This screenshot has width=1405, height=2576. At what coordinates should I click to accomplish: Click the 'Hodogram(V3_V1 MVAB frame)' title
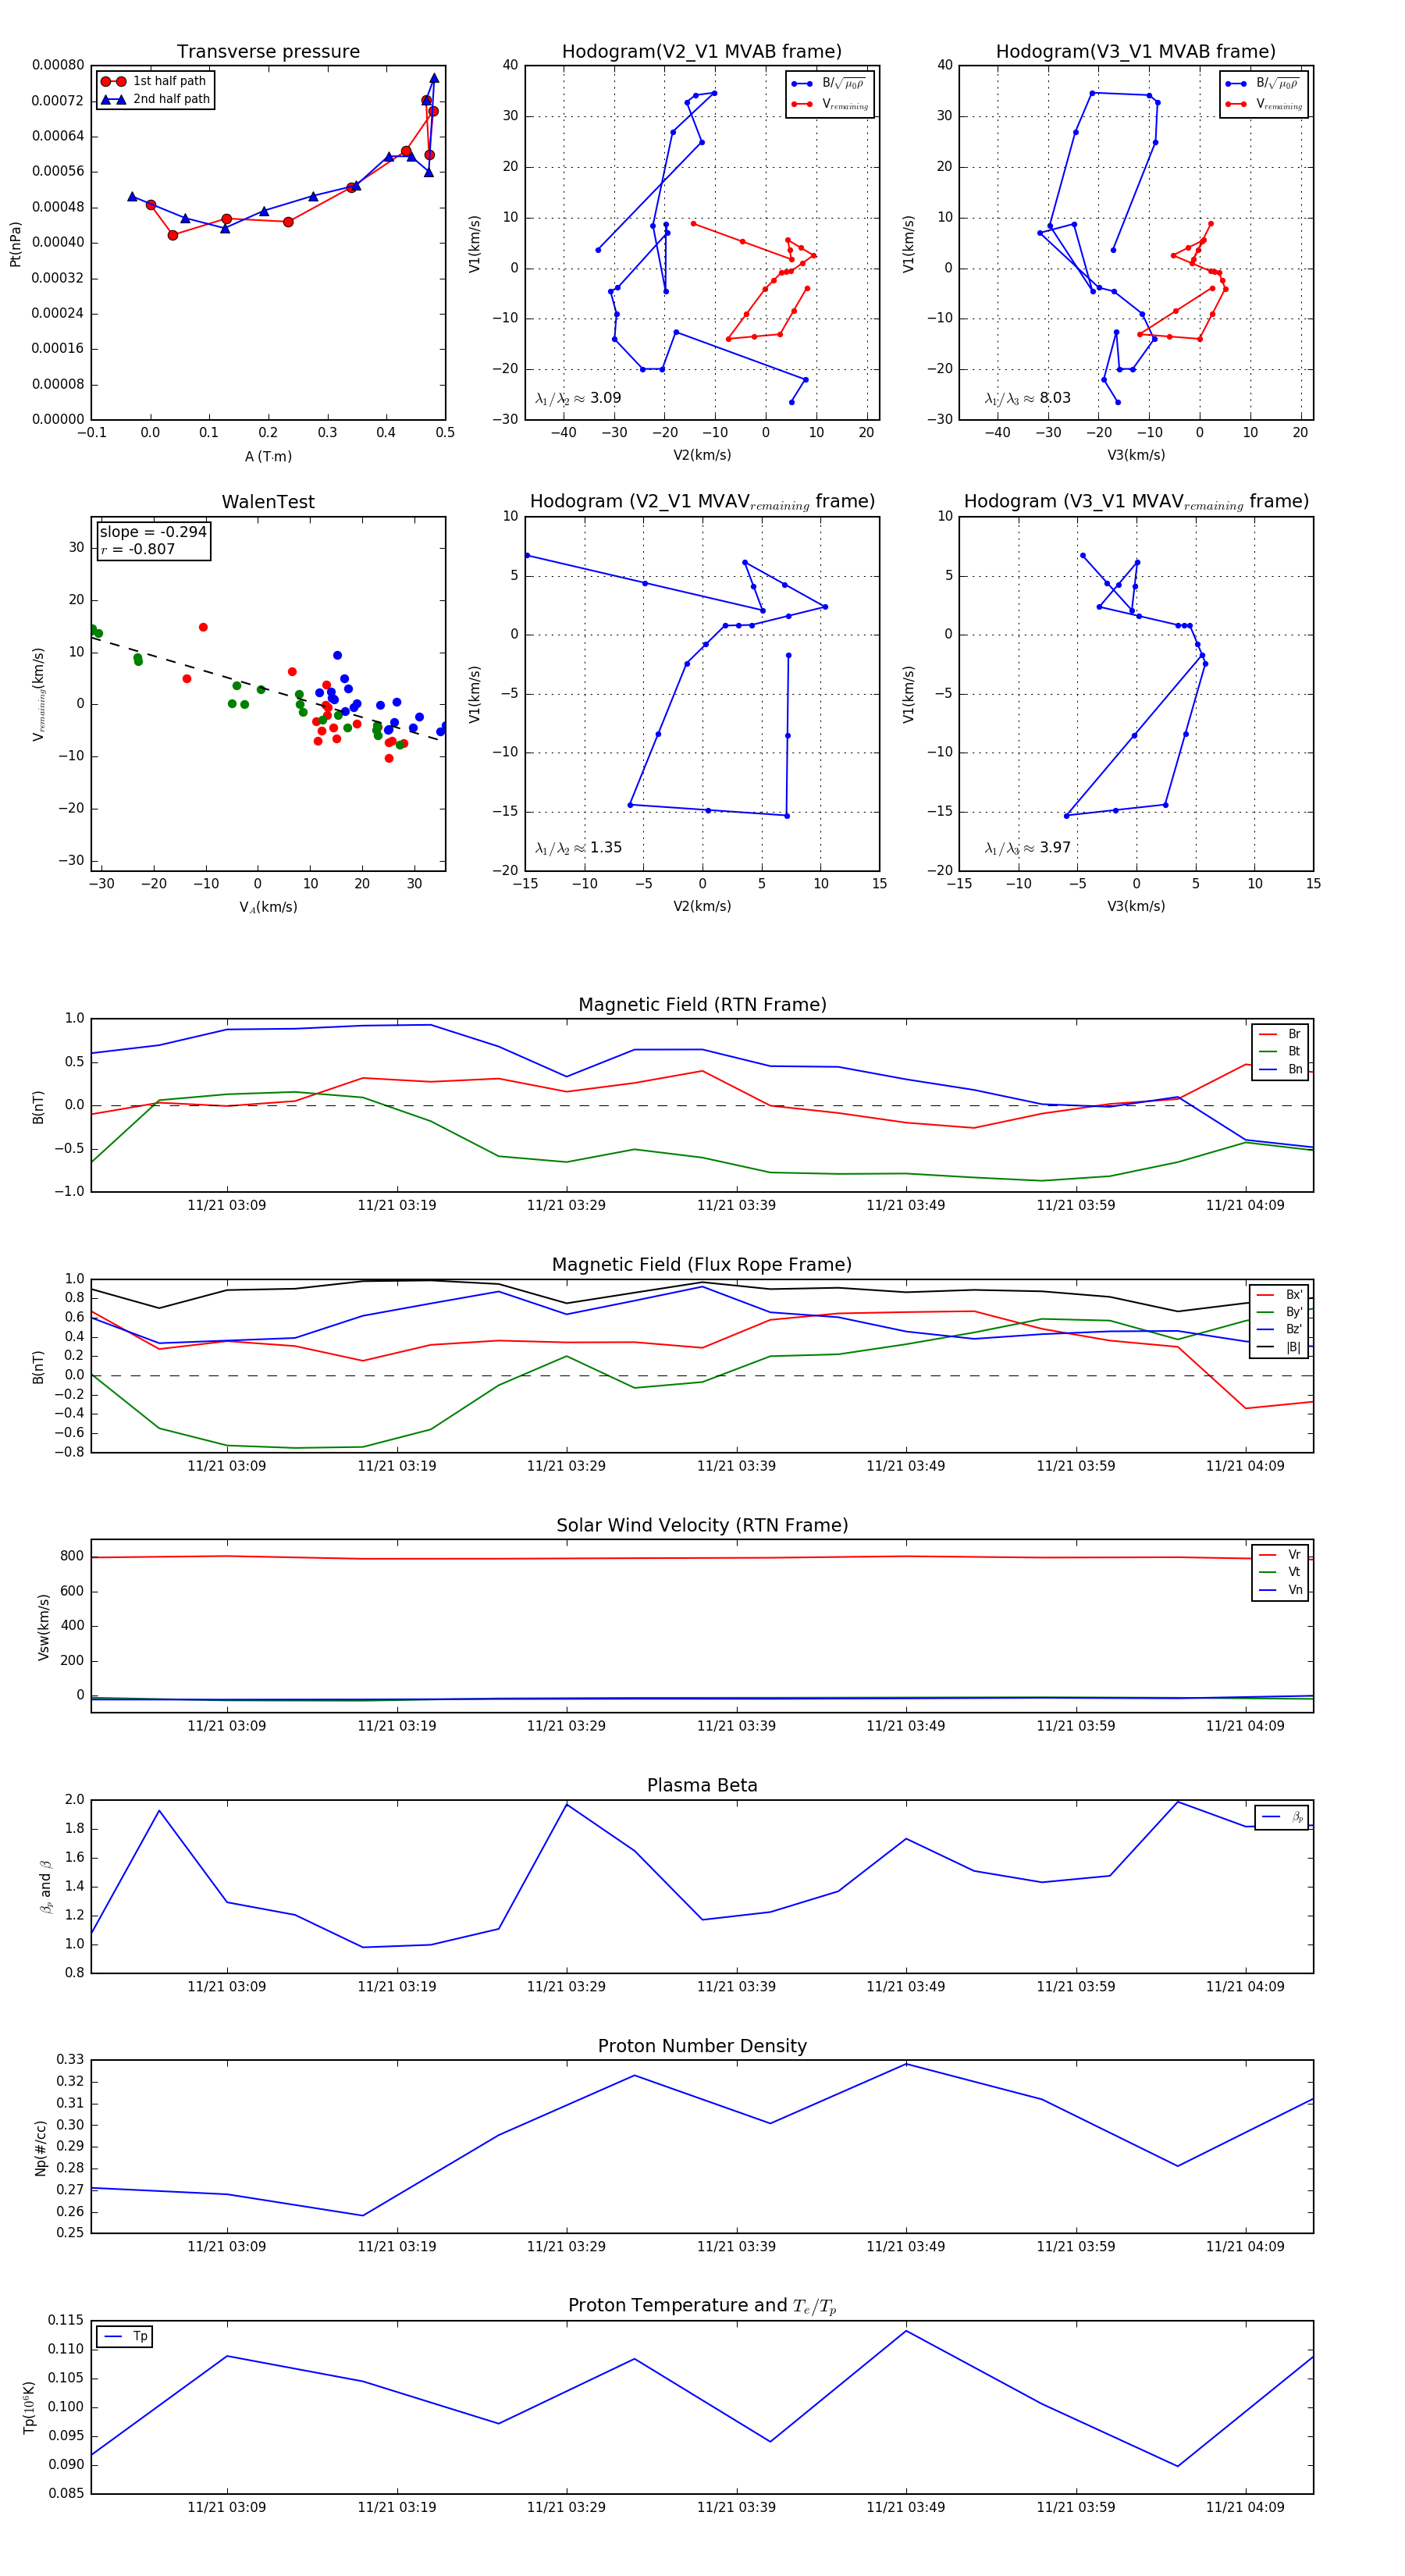[1136, 52]
